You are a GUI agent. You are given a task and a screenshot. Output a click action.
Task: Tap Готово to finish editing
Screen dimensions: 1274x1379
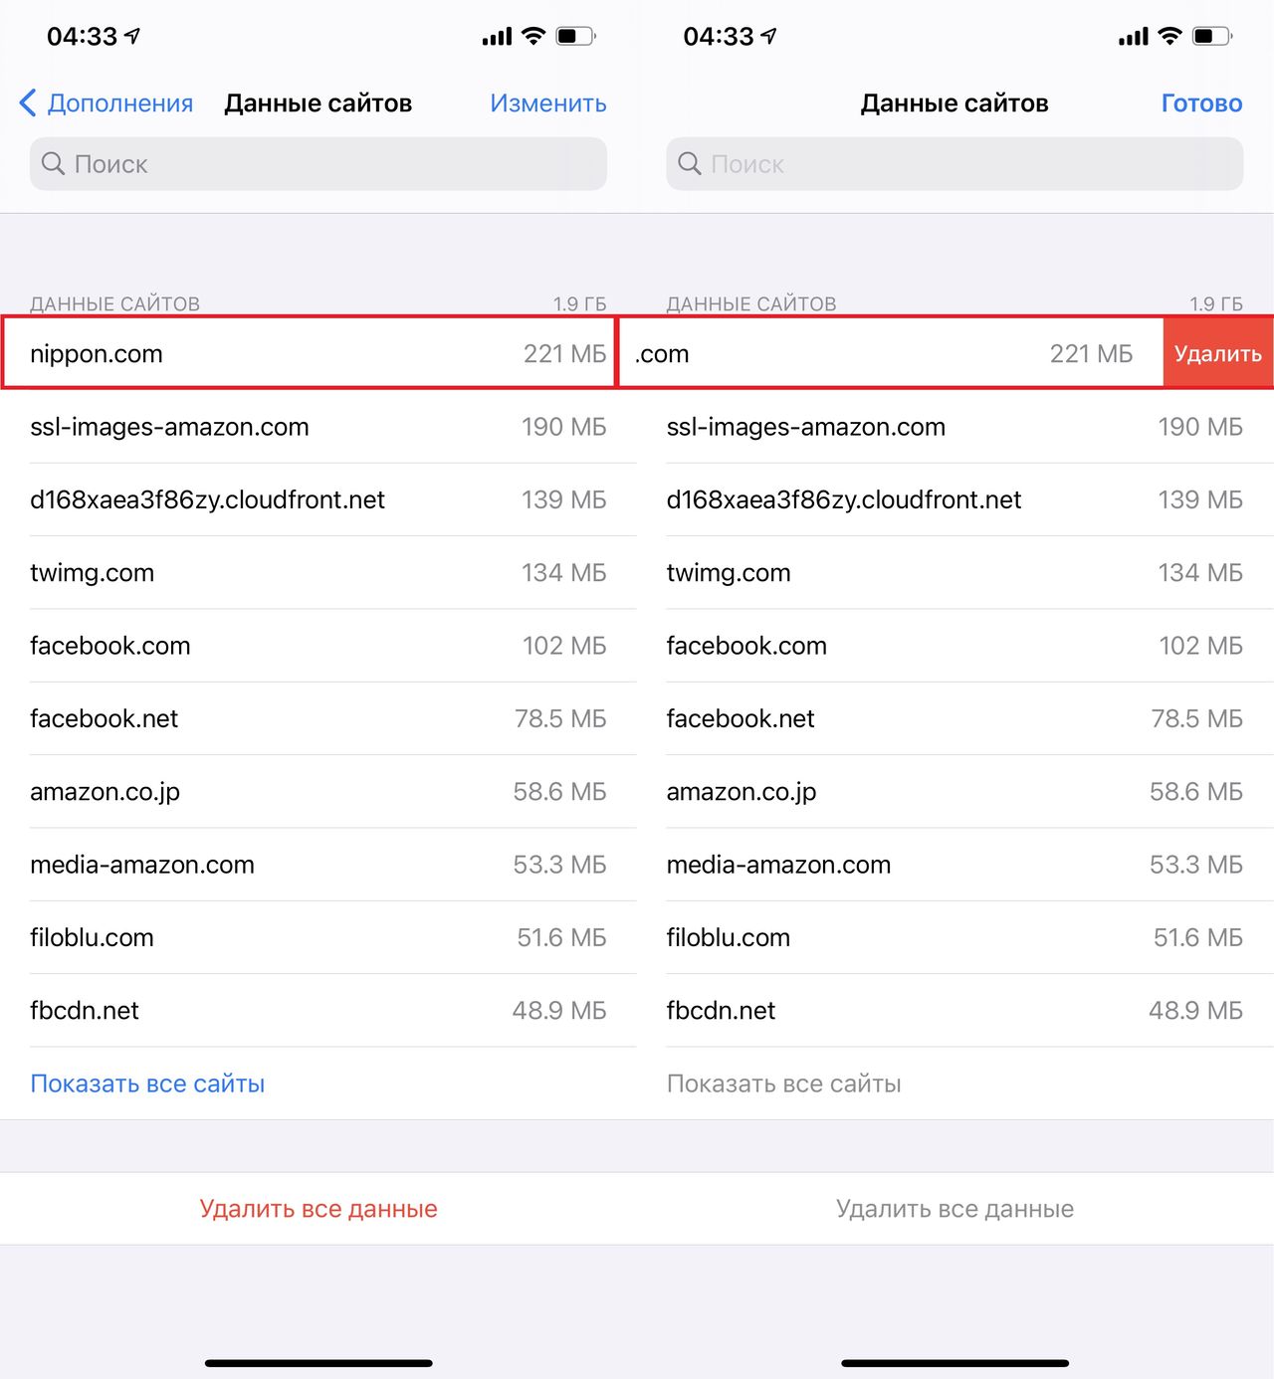1201,103
